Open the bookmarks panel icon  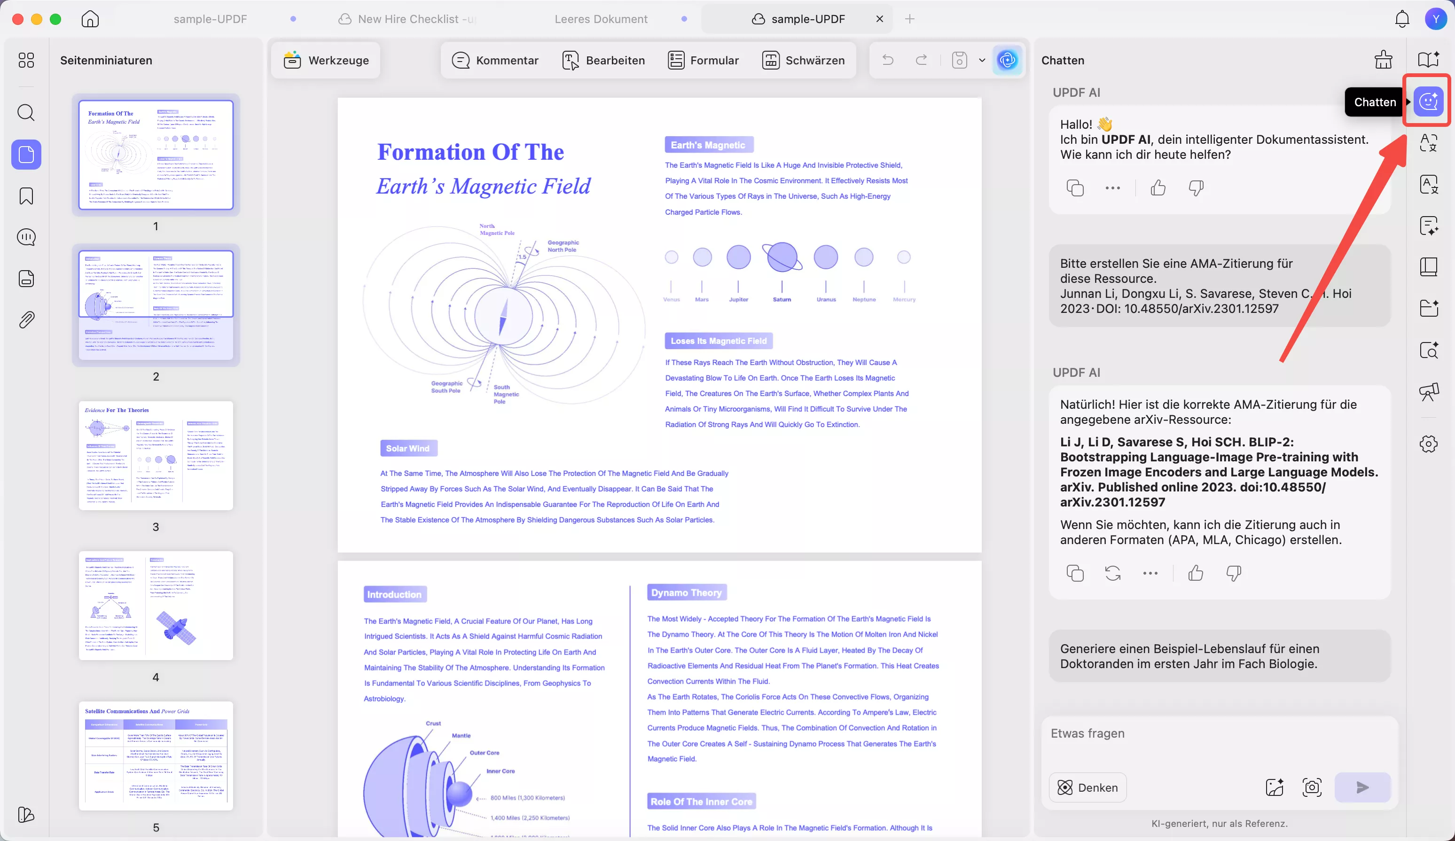(x=26, y=196)
